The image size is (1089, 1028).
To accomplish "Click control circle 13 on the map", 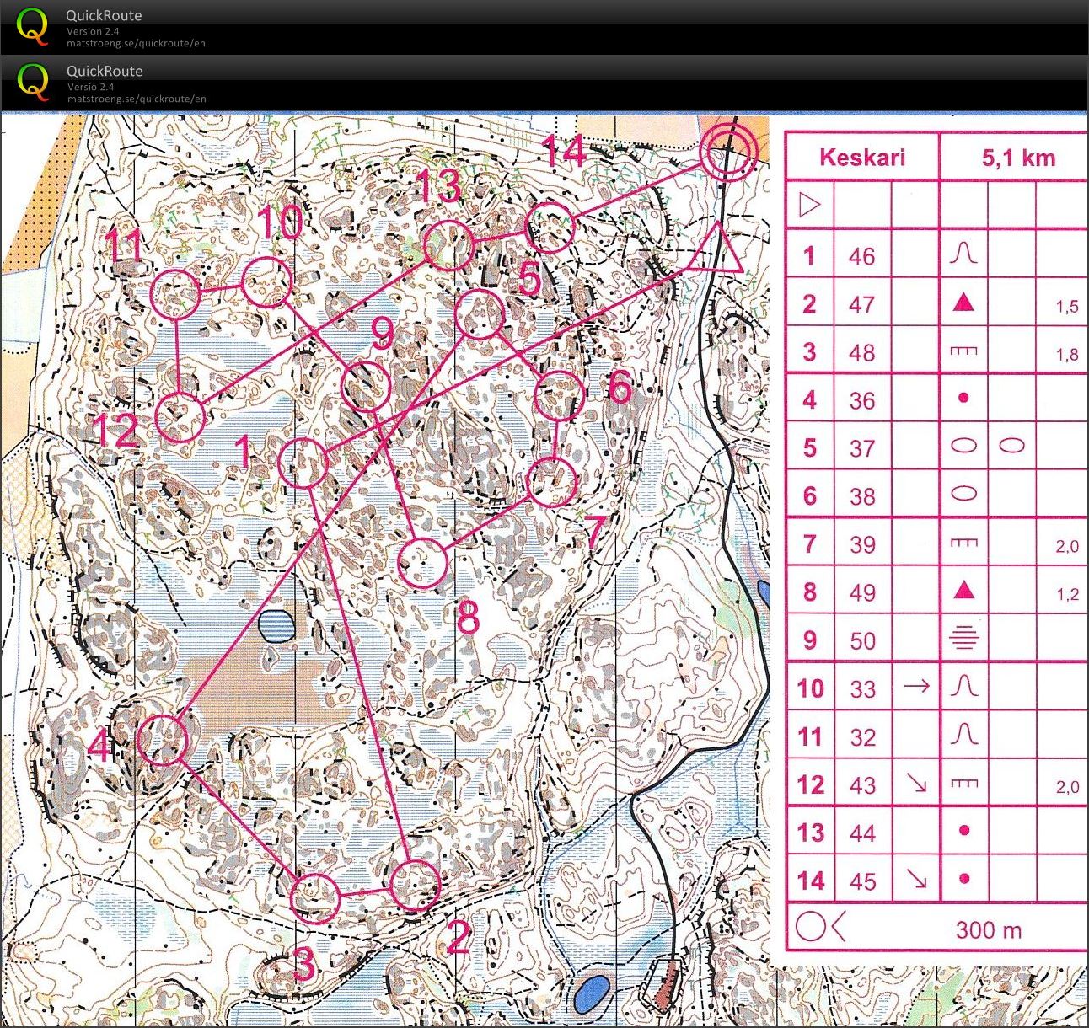I will pos(448,245).
